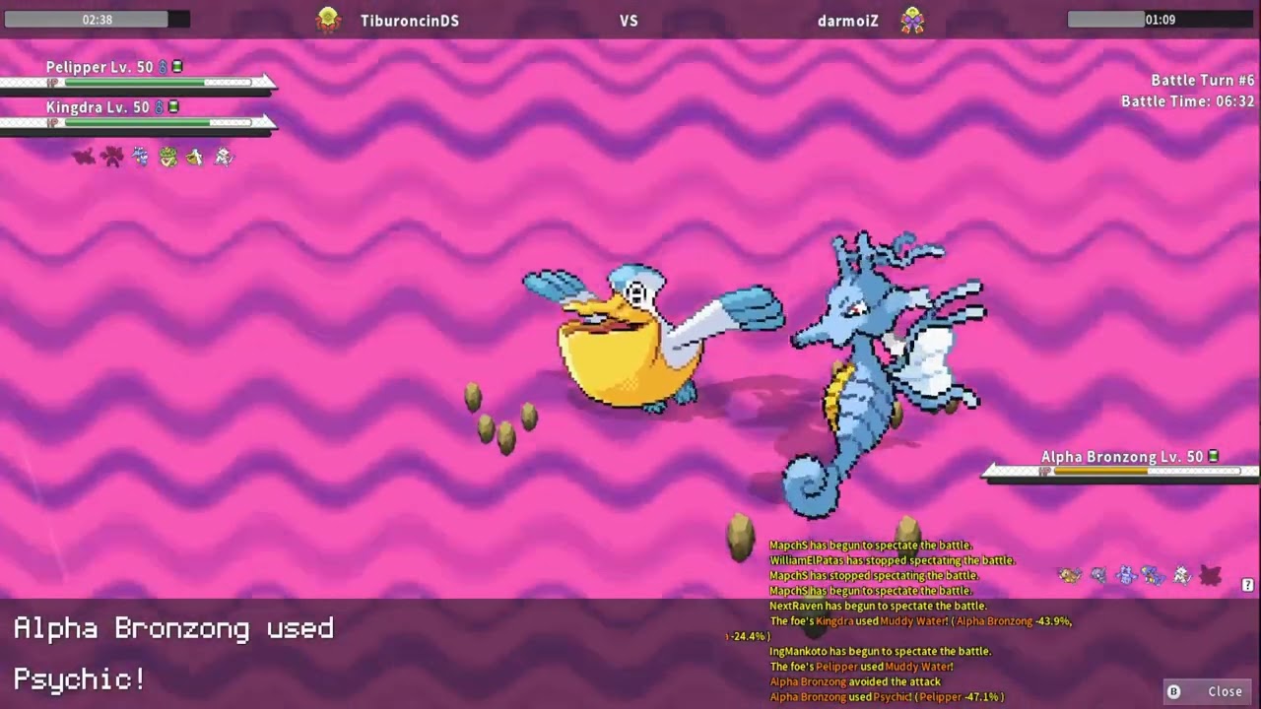Screen dimensions: 1261x709
Task: Click first orange party icon in bottom-right team row
Action: point(1070,575)
